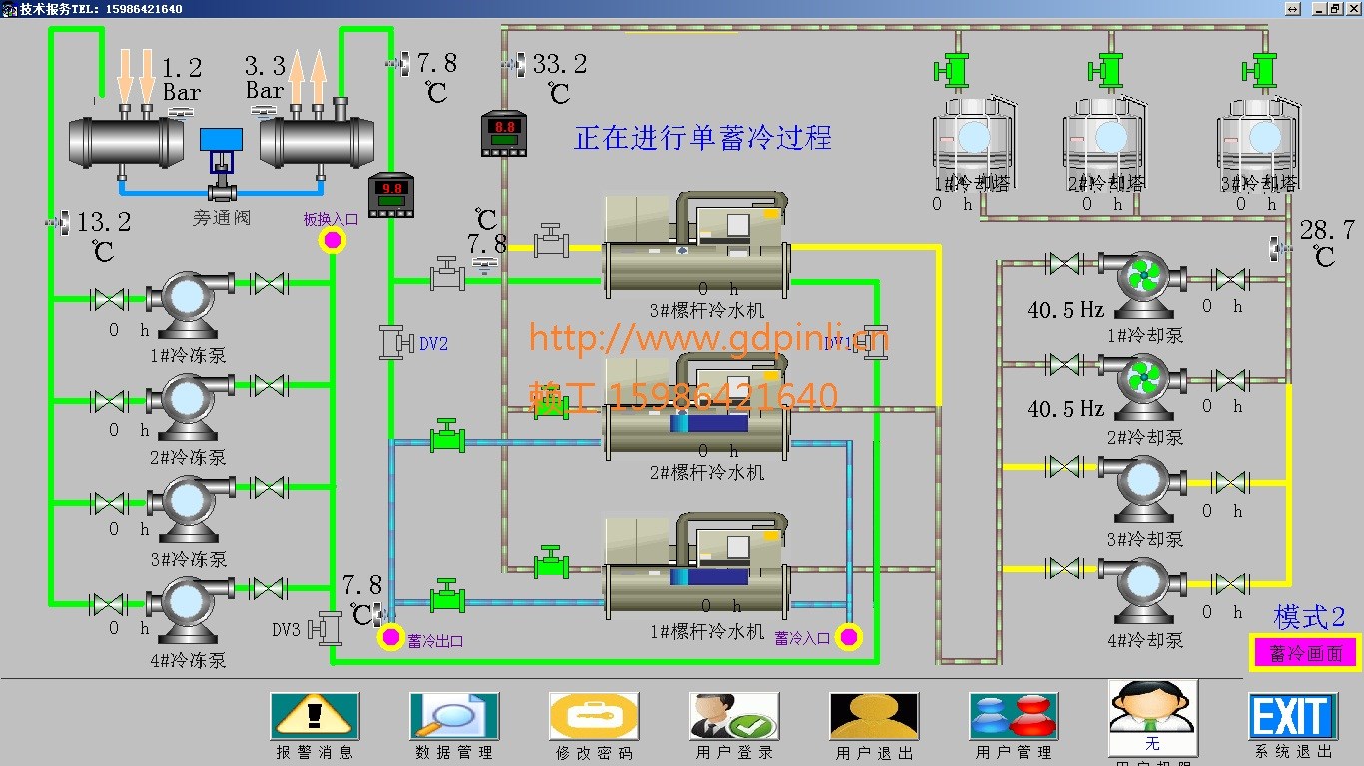Click the 9.8 digital controller display

click(391, 194)
